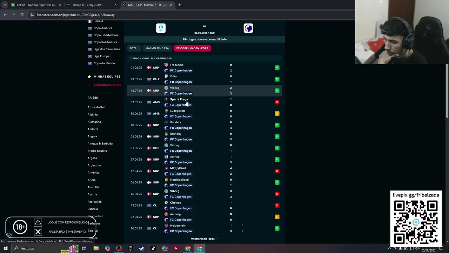Open the Malmö FF team logo

(161, 28)
